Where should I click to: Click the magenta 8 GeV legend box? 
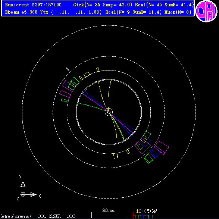[x=145, y=216]
